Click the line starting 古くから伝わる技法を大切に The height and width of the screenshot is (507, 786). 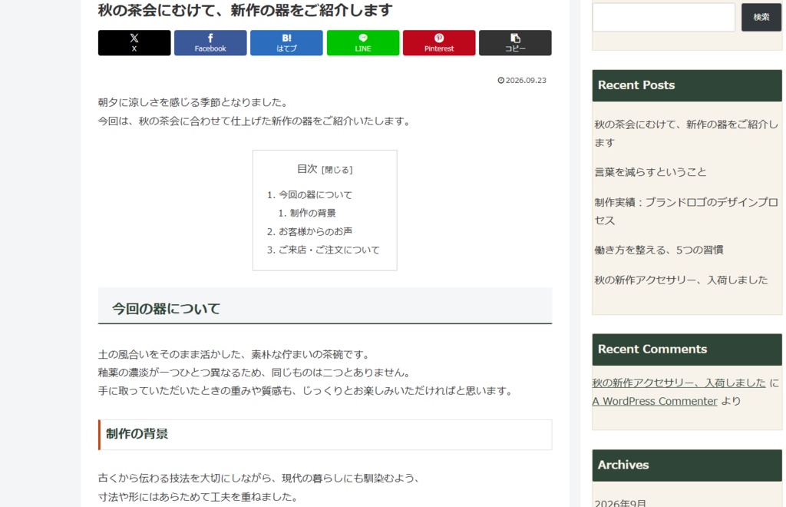259,479
